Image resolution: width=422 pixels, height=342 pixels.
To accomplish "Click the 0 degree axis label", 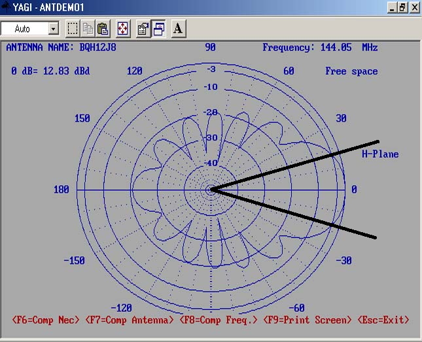I will coord(354,190).
